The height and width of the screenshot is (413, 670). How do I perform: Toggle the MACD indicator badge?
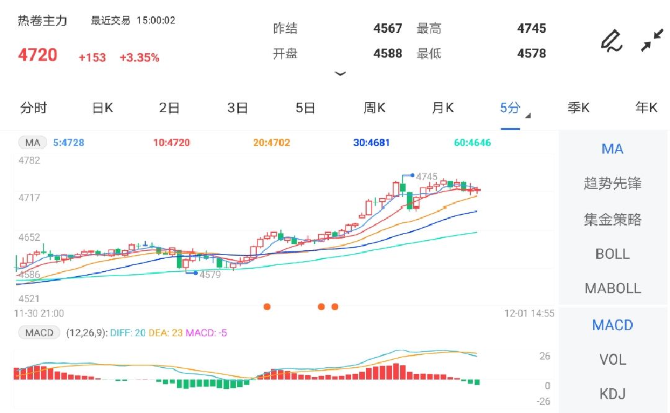pyautogui.click(x=38, y=333)
